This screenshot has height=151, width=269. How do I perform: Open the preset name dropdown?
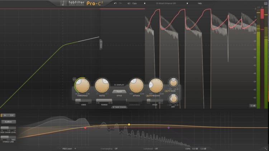pos(166,3)
